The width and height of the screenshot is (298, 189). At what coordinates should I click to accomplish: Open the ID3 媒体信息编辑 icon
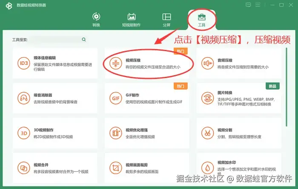(x=24, y=63)
